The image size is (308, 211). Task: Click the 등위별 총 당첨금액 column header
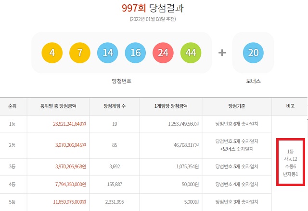(58, 106)
